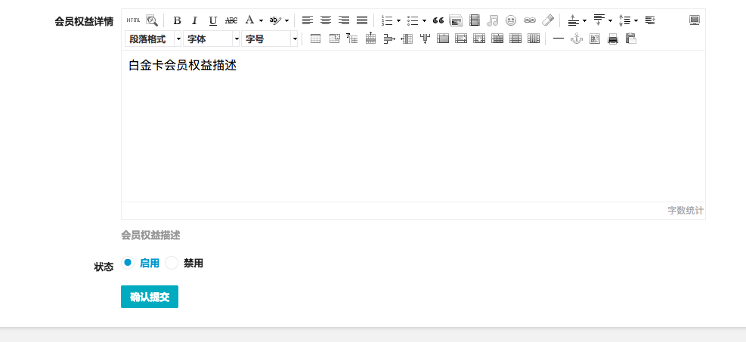Insert music with the note icon
The image size is (746, 342).
pos(492,20)
